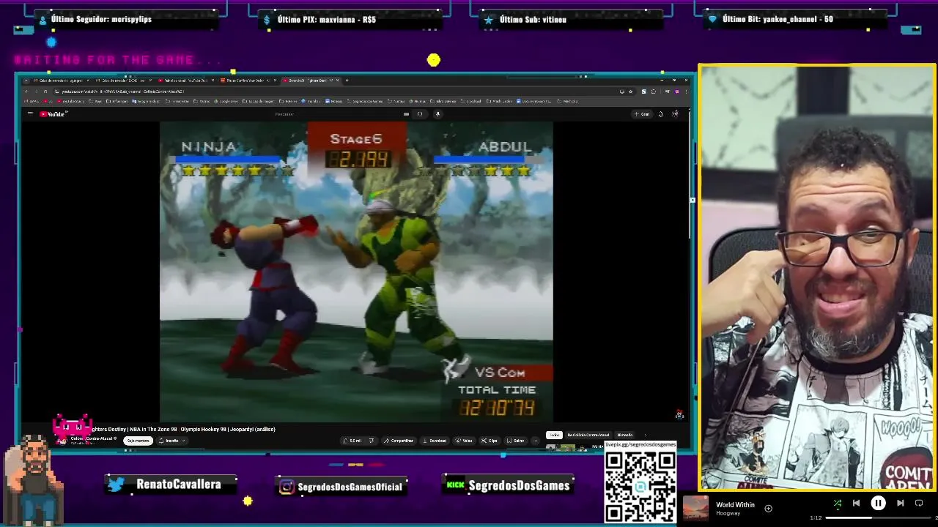Click the Seja membro button
This screenshot has height=527, width=938.
138,441
